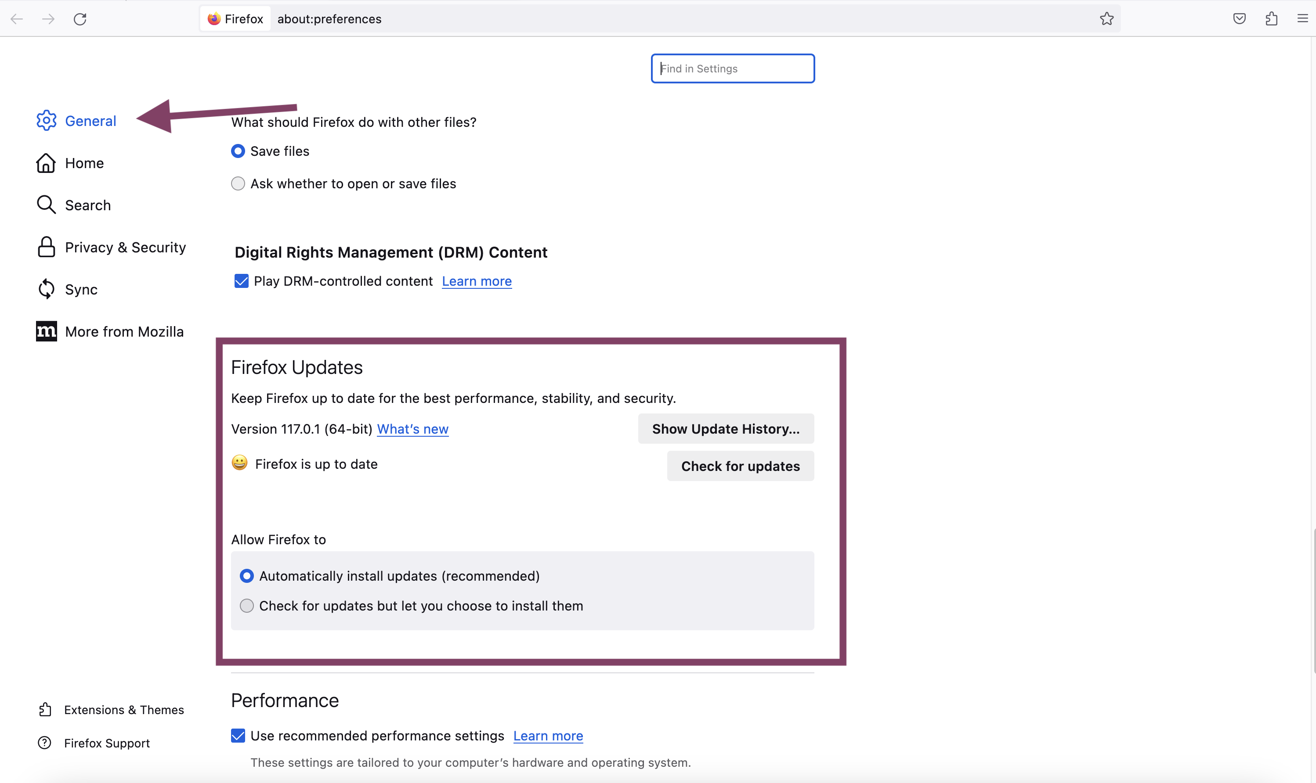The image size is (1316, 783).
Task: Open the Pocket save icon
Action: click(x=1240, y=19)
